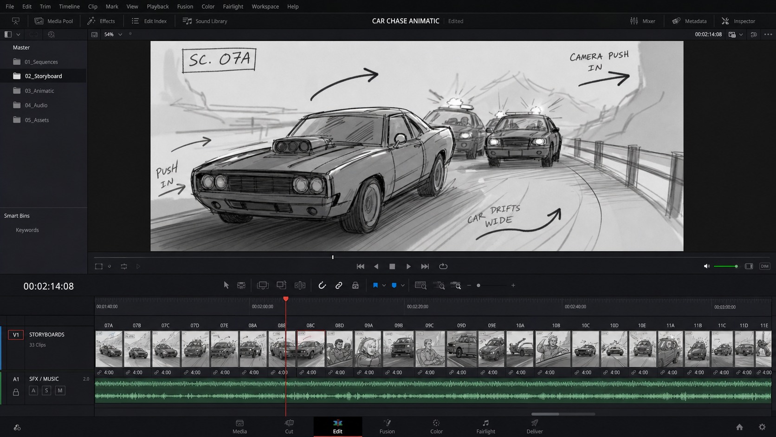Open the Mixer panel

[643, 21]
